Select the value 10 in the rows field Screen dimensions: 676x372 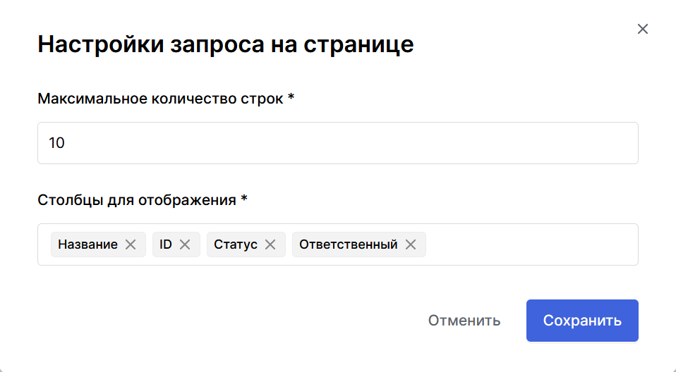[x=56, y=143]
